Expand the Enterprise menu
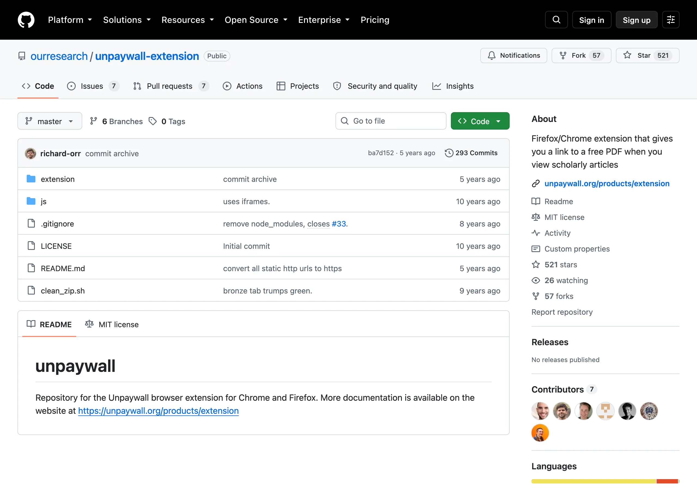Screen dimensions: 697x490 coord(324,20)
